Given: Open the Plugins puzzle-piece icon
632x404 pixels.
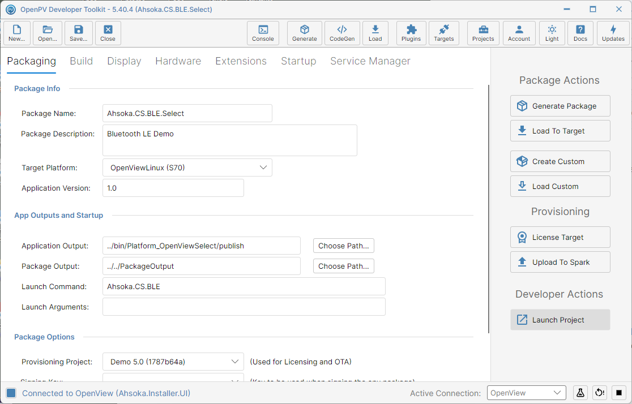Looking at the screenshot, I should 411,33.
